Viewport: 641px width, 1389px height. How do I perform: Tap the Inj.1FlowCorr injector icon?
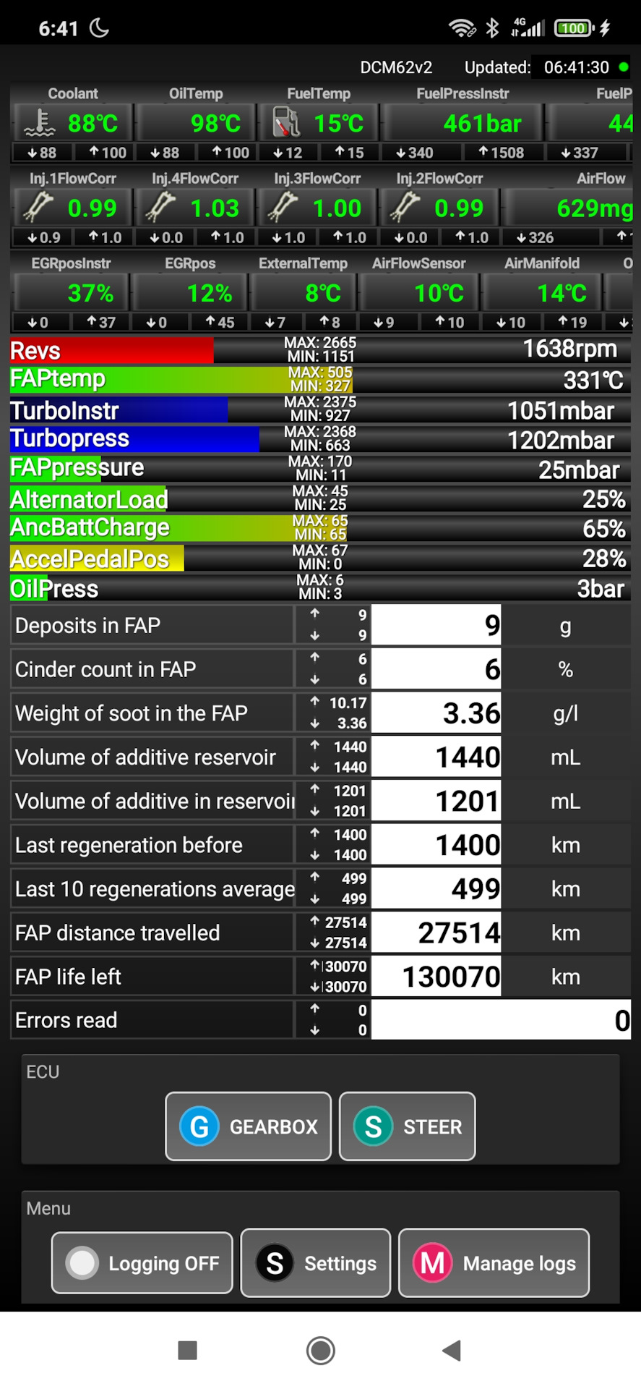coord(38,208)
